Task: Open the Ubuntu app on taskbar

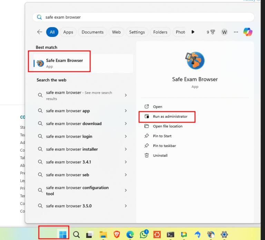Action: (157, 234)
